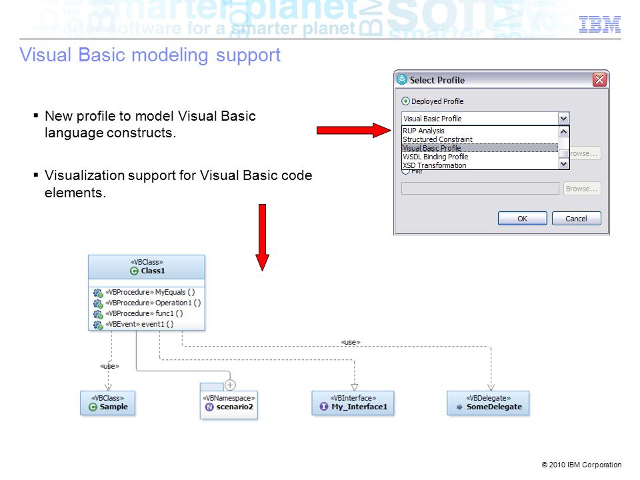Click the Cancel button

coord(576,219)
